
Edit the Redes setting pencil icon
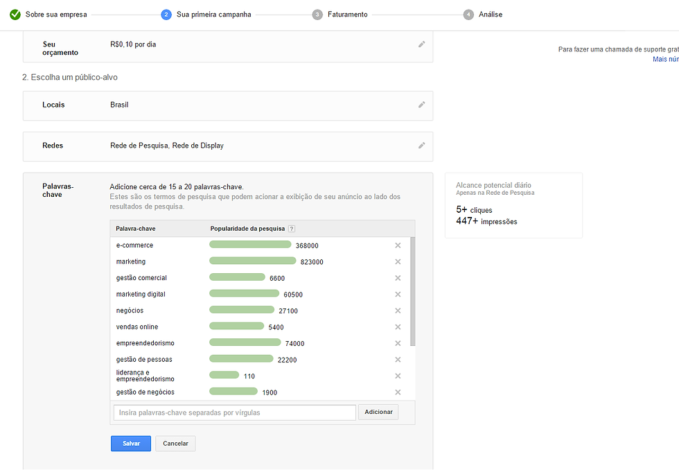[421, 146]
